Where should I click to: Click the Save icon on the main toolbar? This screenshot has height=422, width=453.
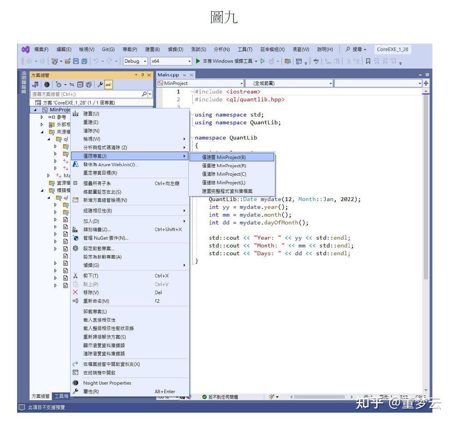pyautogui.click(x=76, y=61)
